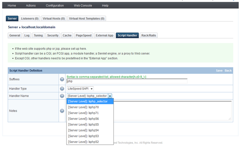The height and width of the screenshot is (155, 246).
Task: Click the Notes row label
Action: coord(13,111)
